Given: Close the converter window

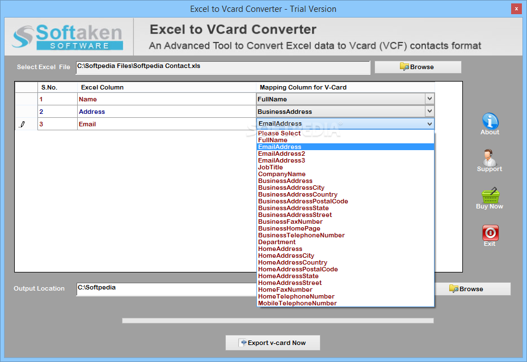Looking at the screenshot, I should (516, 8).
